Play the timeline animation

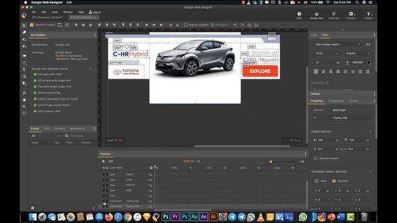(x=104, y=161)
